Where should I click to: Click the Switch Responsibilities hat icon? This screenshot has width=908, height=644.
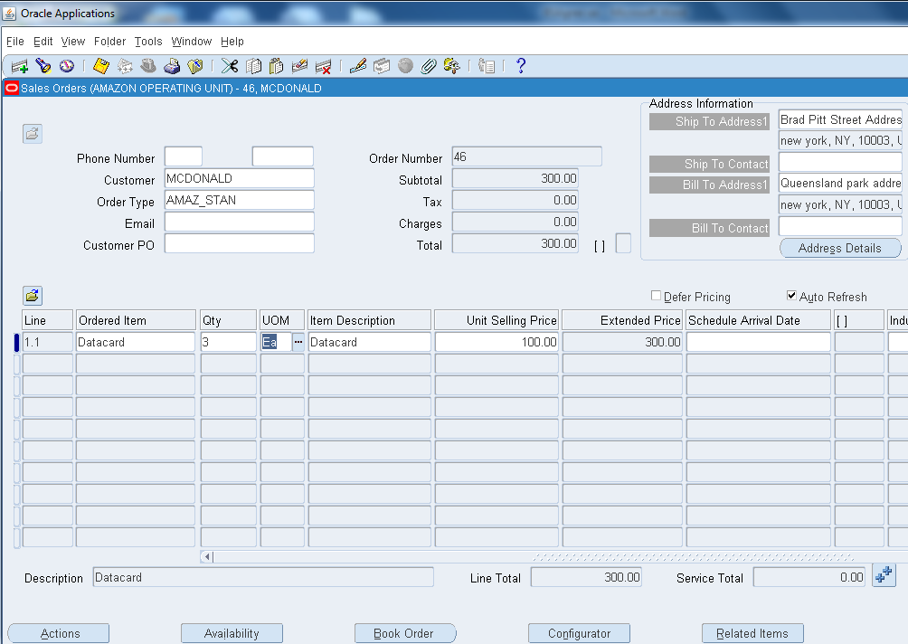(148, 66)
